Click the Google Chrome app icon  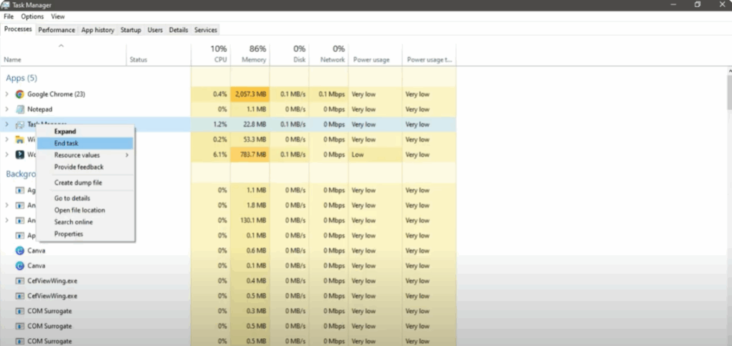19,94
